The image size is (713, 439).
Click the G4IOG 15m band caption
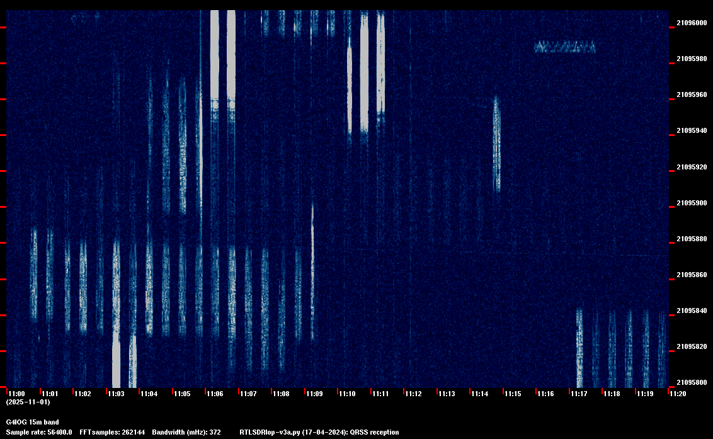32,422
